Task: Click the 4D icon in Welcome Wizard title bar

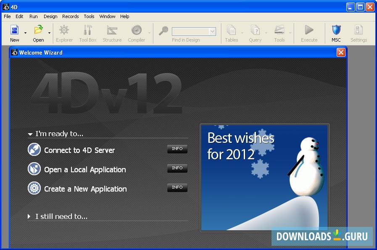Action: [x=14, y=53]
